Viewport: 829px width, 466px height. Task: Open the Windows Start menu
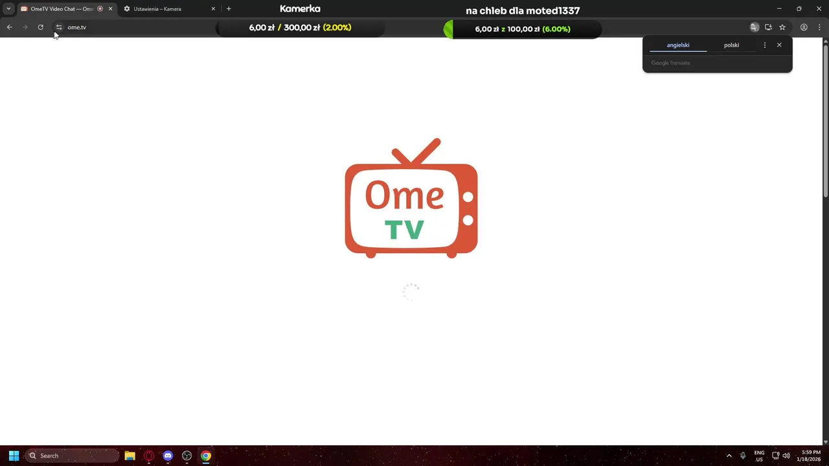14,456
